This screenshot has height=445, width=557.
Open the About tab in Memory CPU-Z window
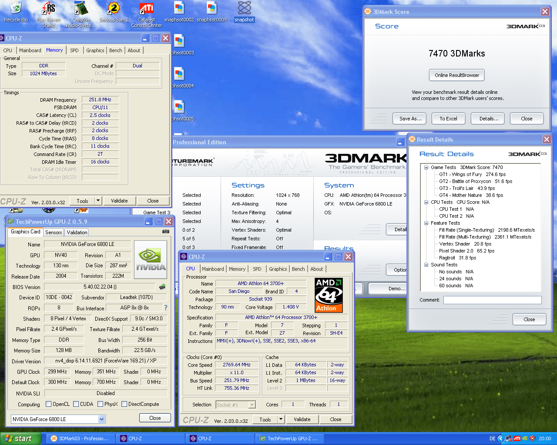coord(134,50)
